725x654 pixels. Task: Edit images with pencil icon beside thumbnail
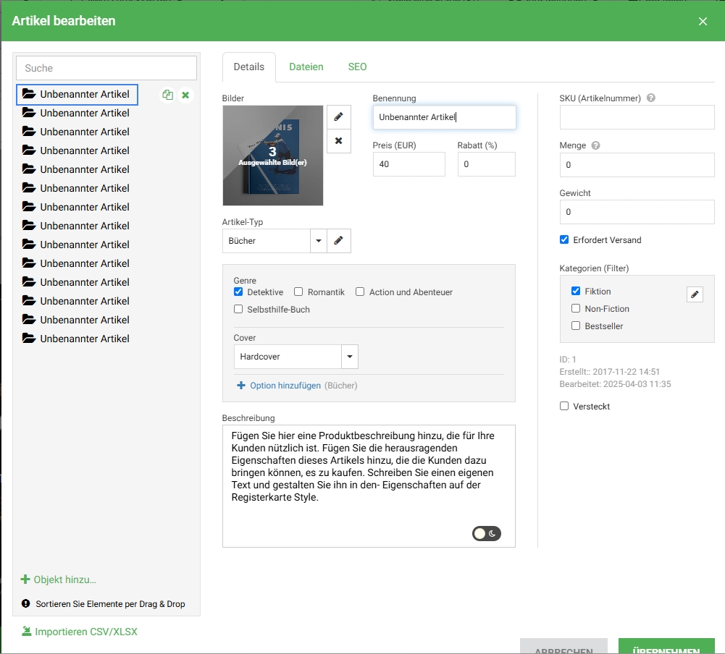(x=338, y=116)
